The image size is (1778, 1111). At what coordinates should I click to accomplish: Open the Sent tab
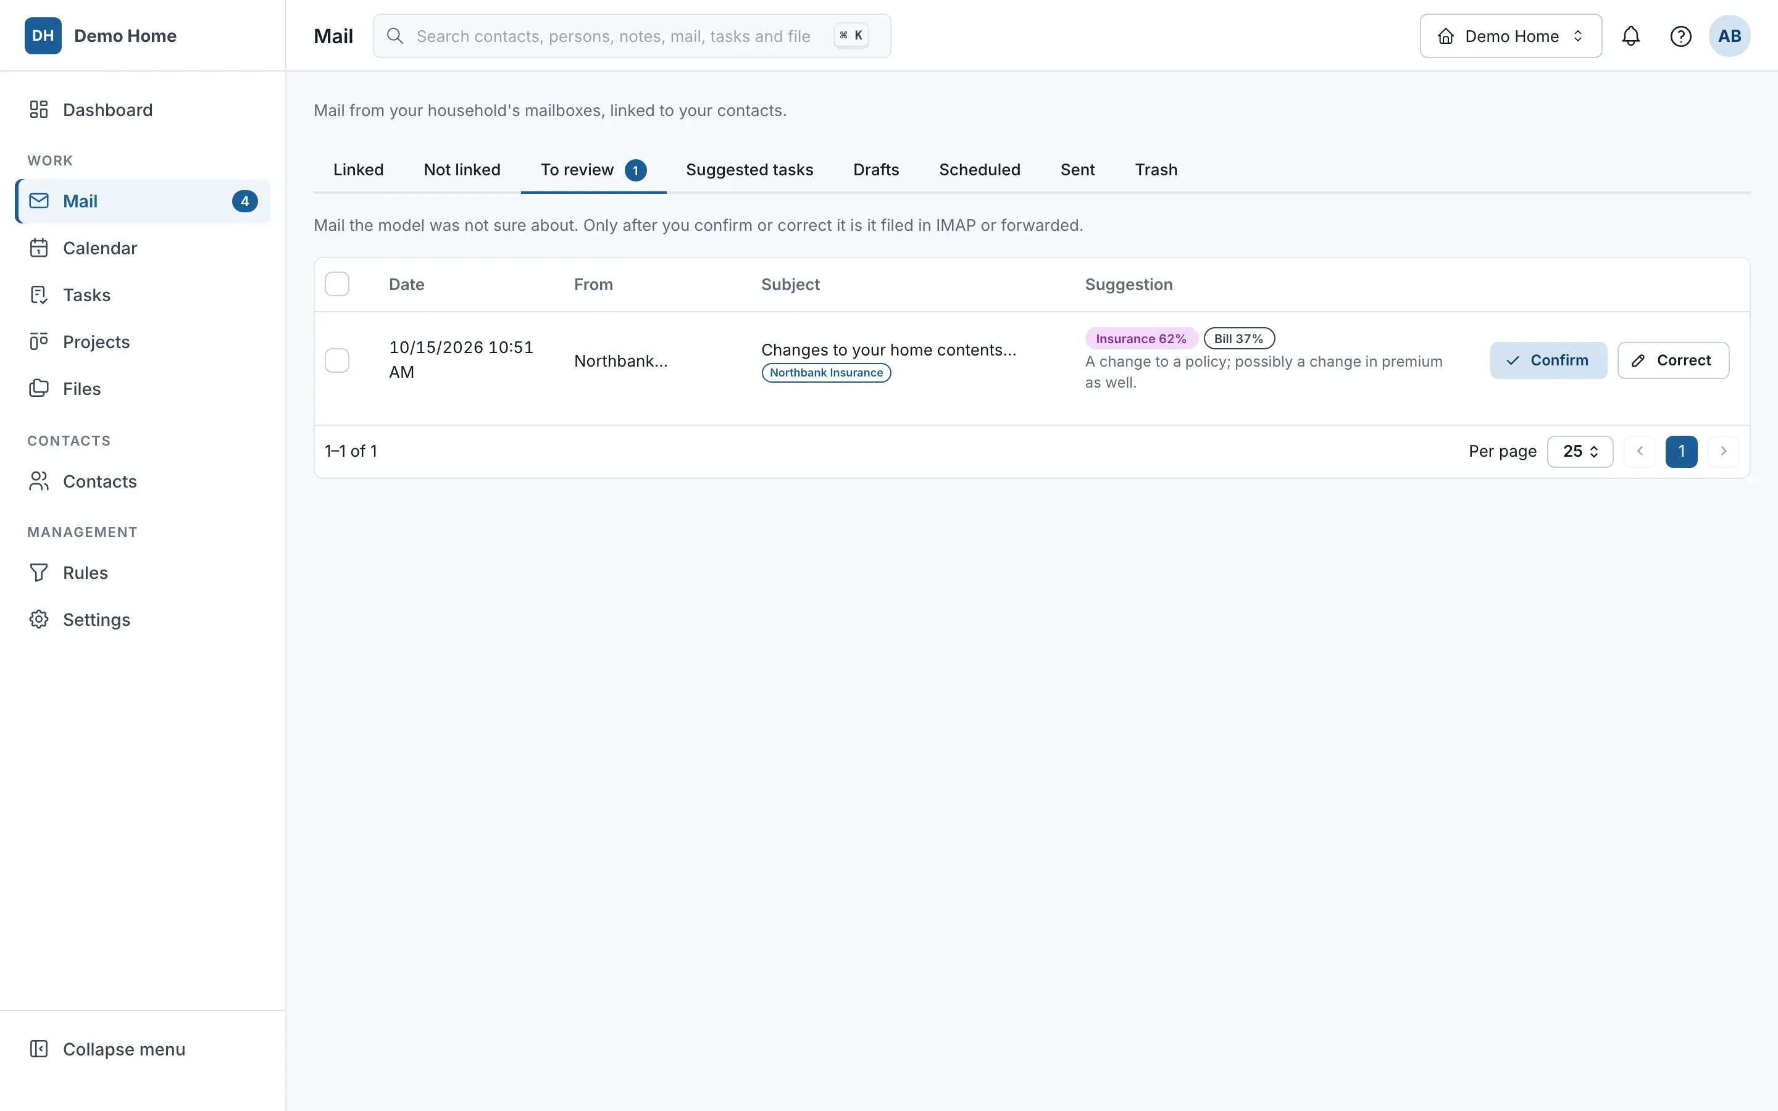click(x=1077, y=170)
